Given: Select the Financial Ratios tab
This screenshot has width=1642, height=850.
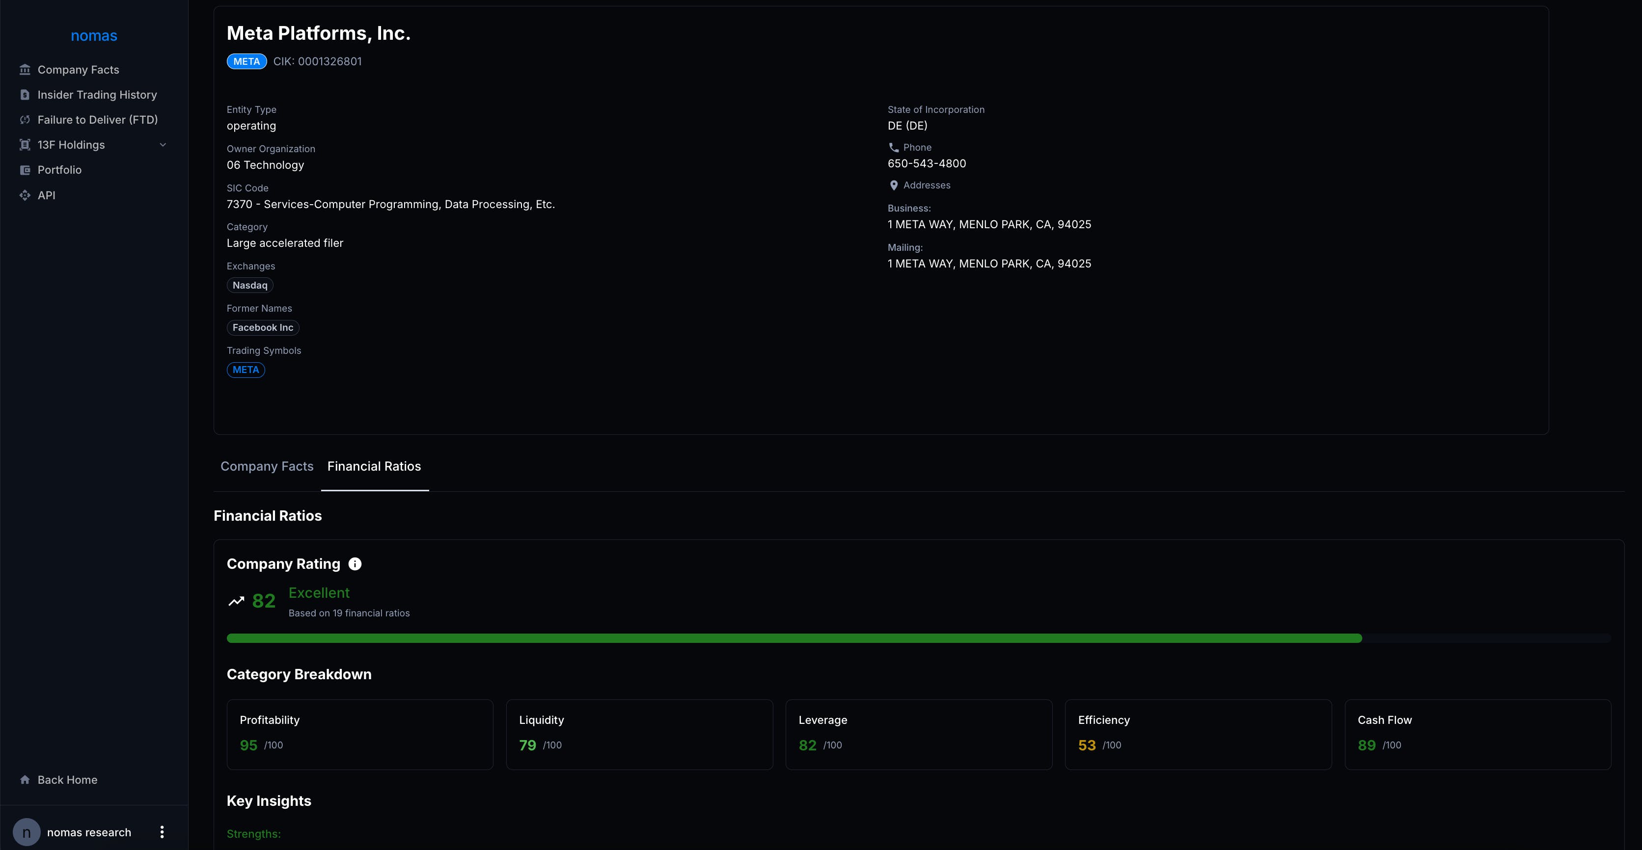Looking at the screenshot, I should pos(374,466).
